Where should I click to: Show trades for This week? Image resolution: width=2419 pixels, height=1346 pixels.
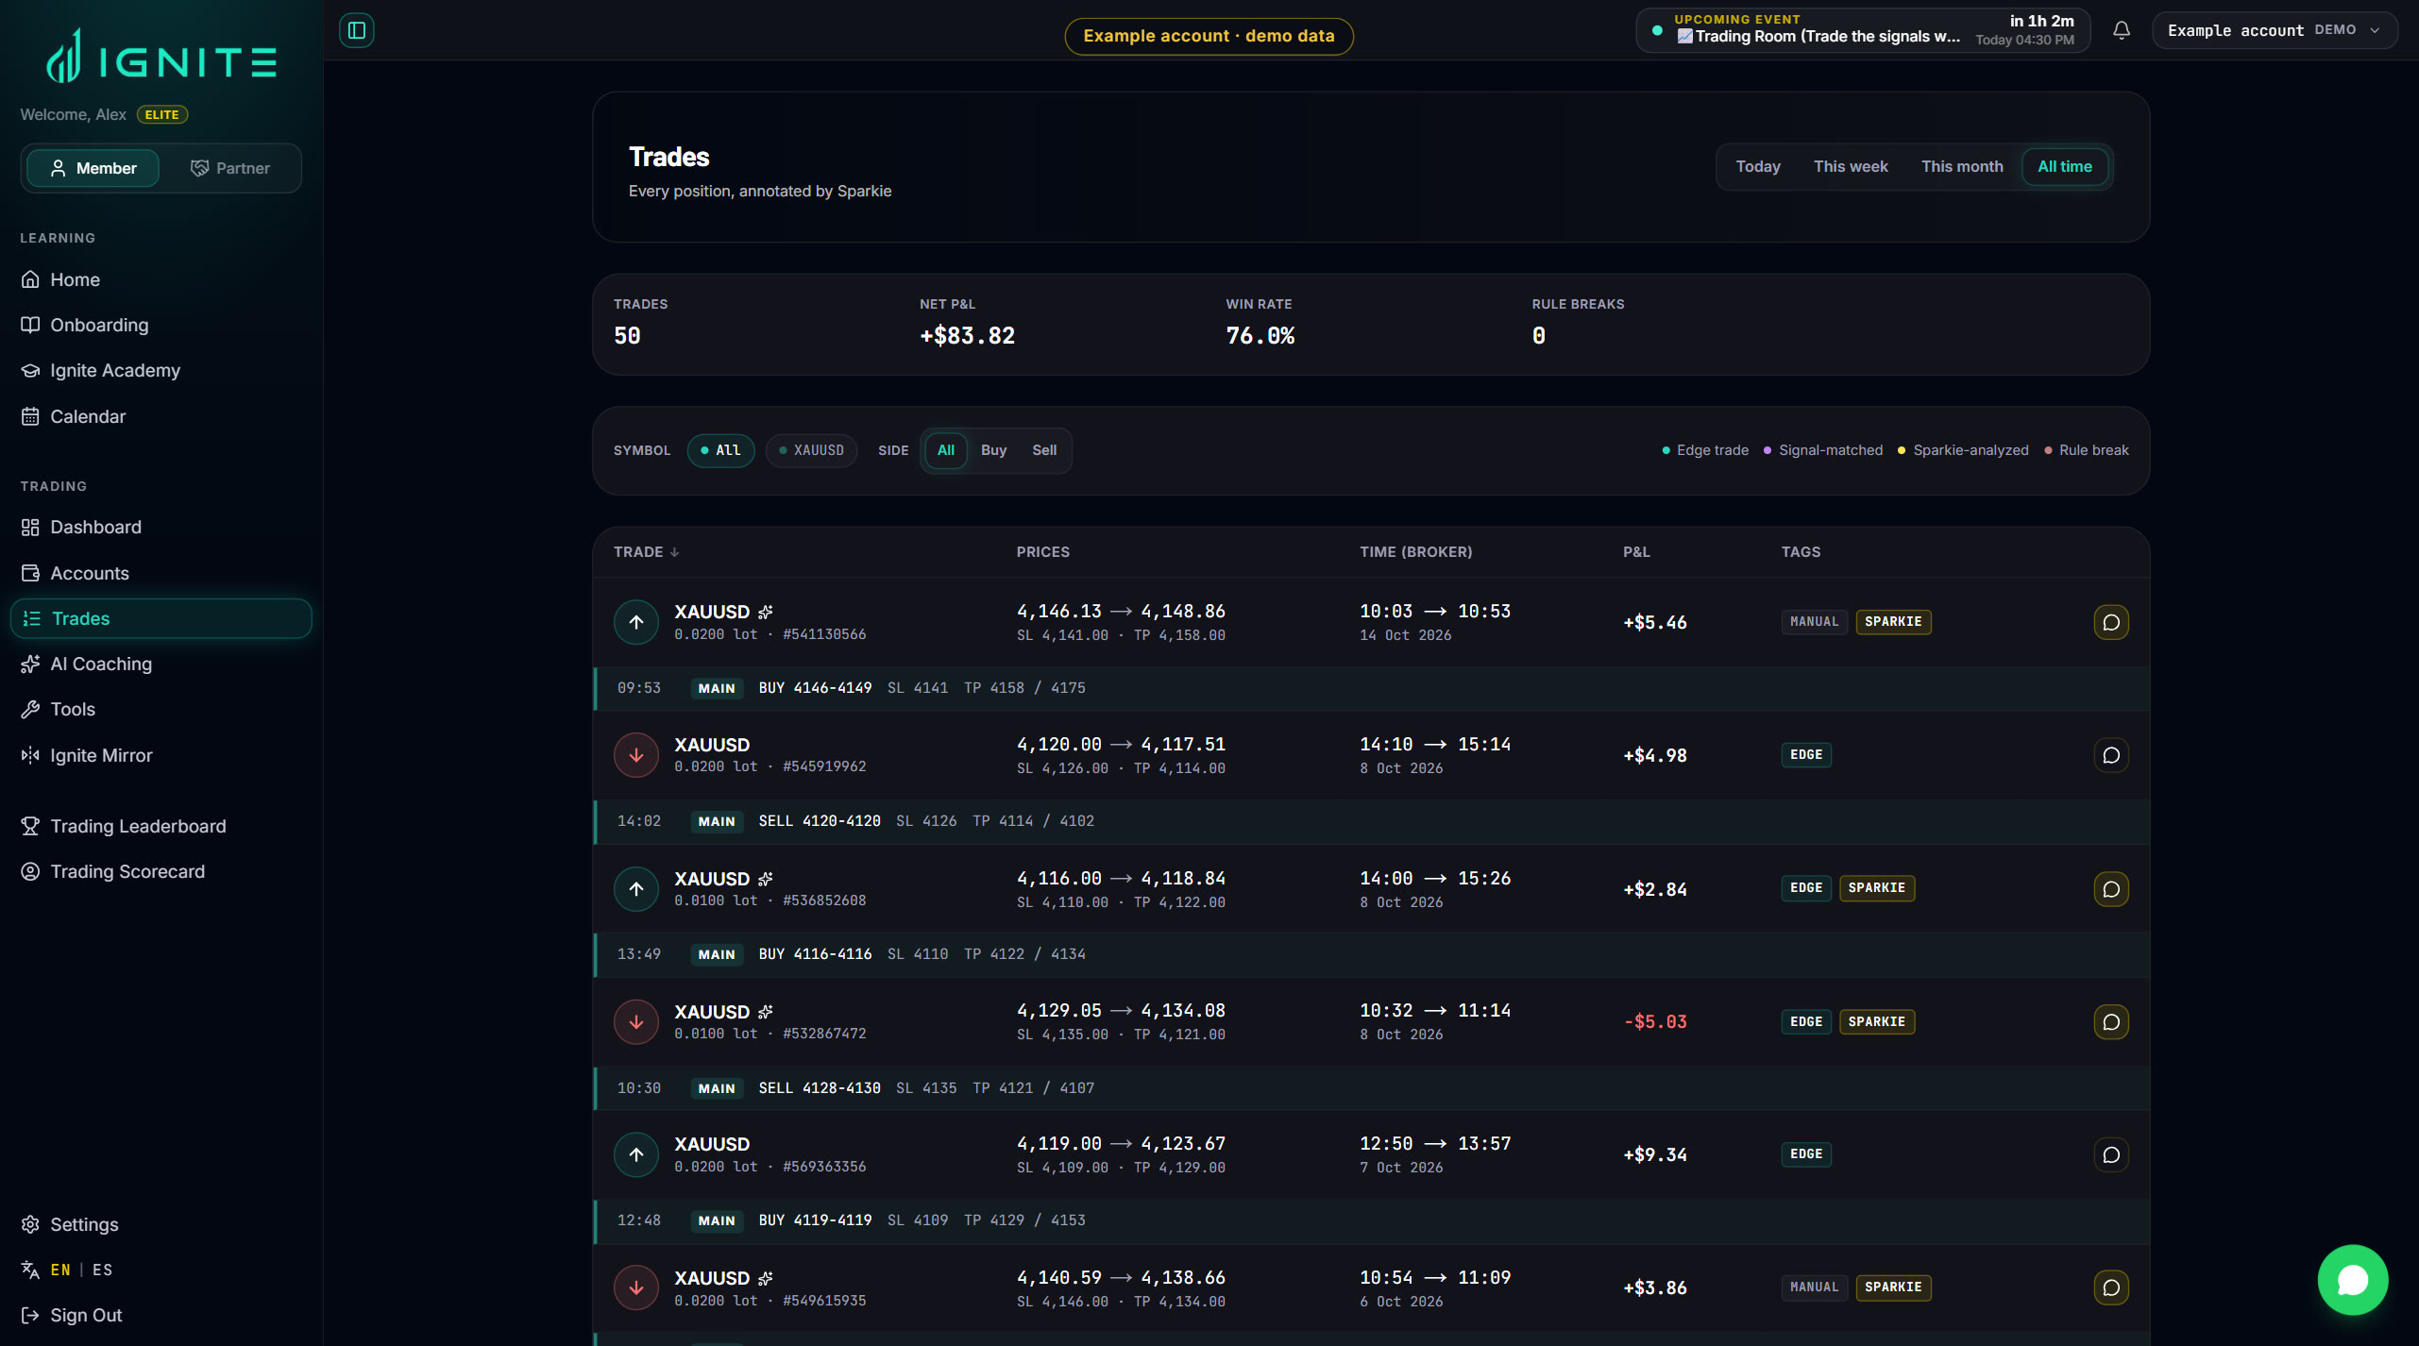(1851, 167)
